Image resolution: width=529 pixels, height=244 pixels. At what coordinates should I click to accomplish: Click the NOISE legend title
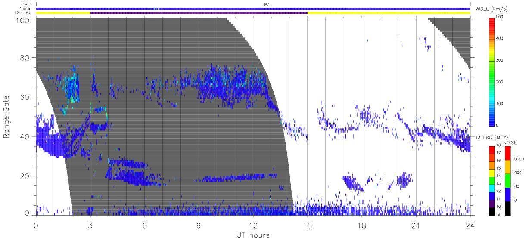point(510,142)
